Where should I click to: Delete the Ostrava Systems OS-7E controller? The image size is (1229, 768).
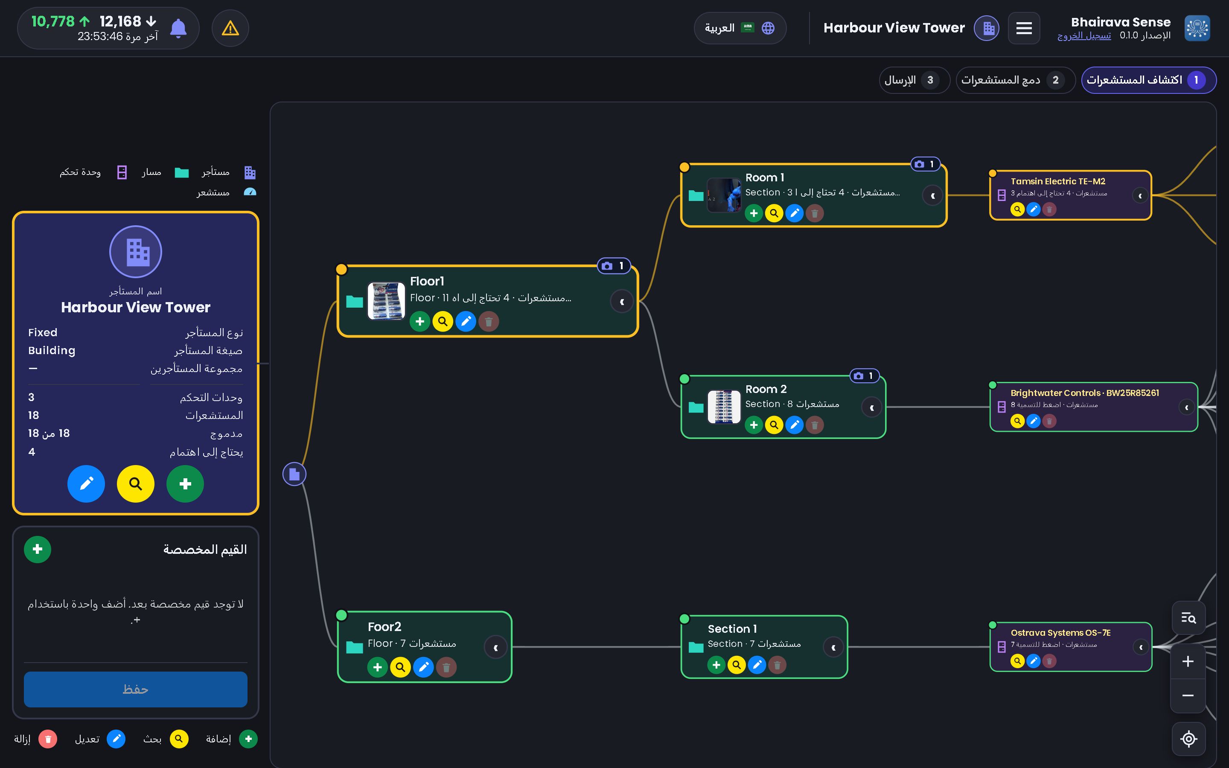[x=1049, y=661]
